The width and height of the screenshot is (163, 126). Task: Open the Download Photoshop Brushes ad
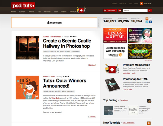140,51
